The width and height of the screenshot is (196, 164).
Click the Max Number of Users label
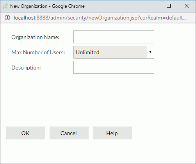[x=38, y=52]
